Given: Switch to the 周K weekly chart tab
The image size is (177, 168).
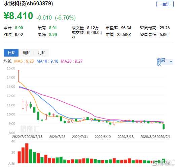Looking at the screenshot, I should (x=26, y=53).
